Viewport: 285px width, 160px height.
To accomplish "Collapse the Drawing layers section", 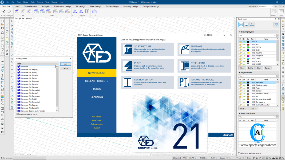I will click(240, 31).
